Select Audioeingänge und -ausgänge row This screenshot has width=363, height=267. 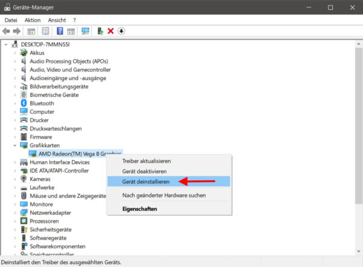[68, 78]
